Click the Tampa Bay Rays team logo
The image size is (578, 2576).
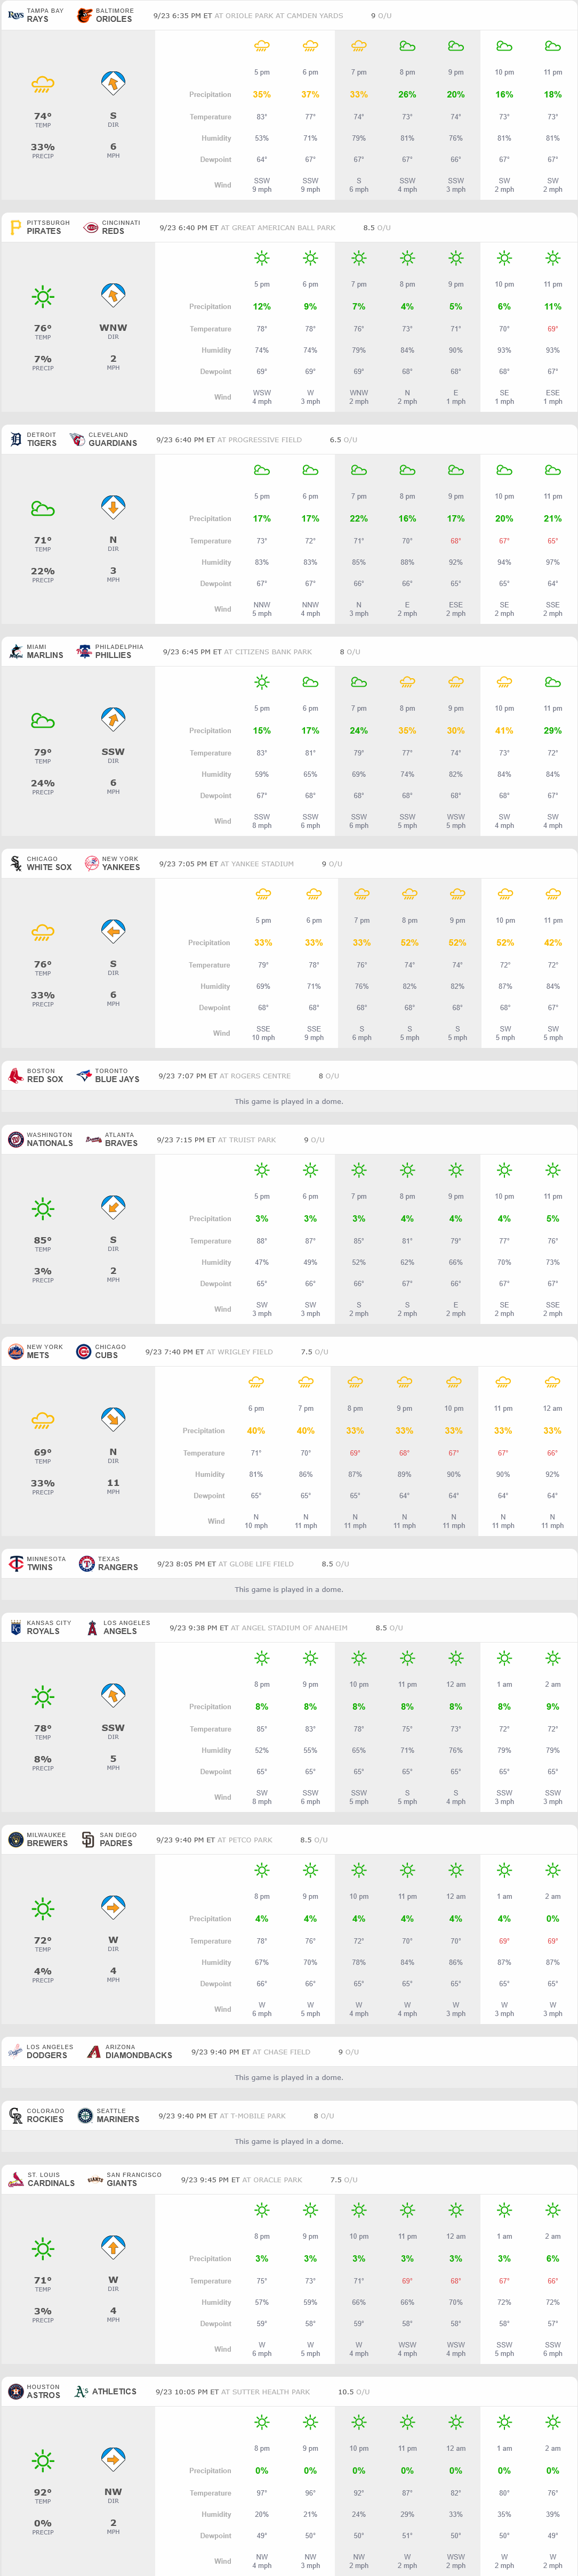click(x=15, y=15)
